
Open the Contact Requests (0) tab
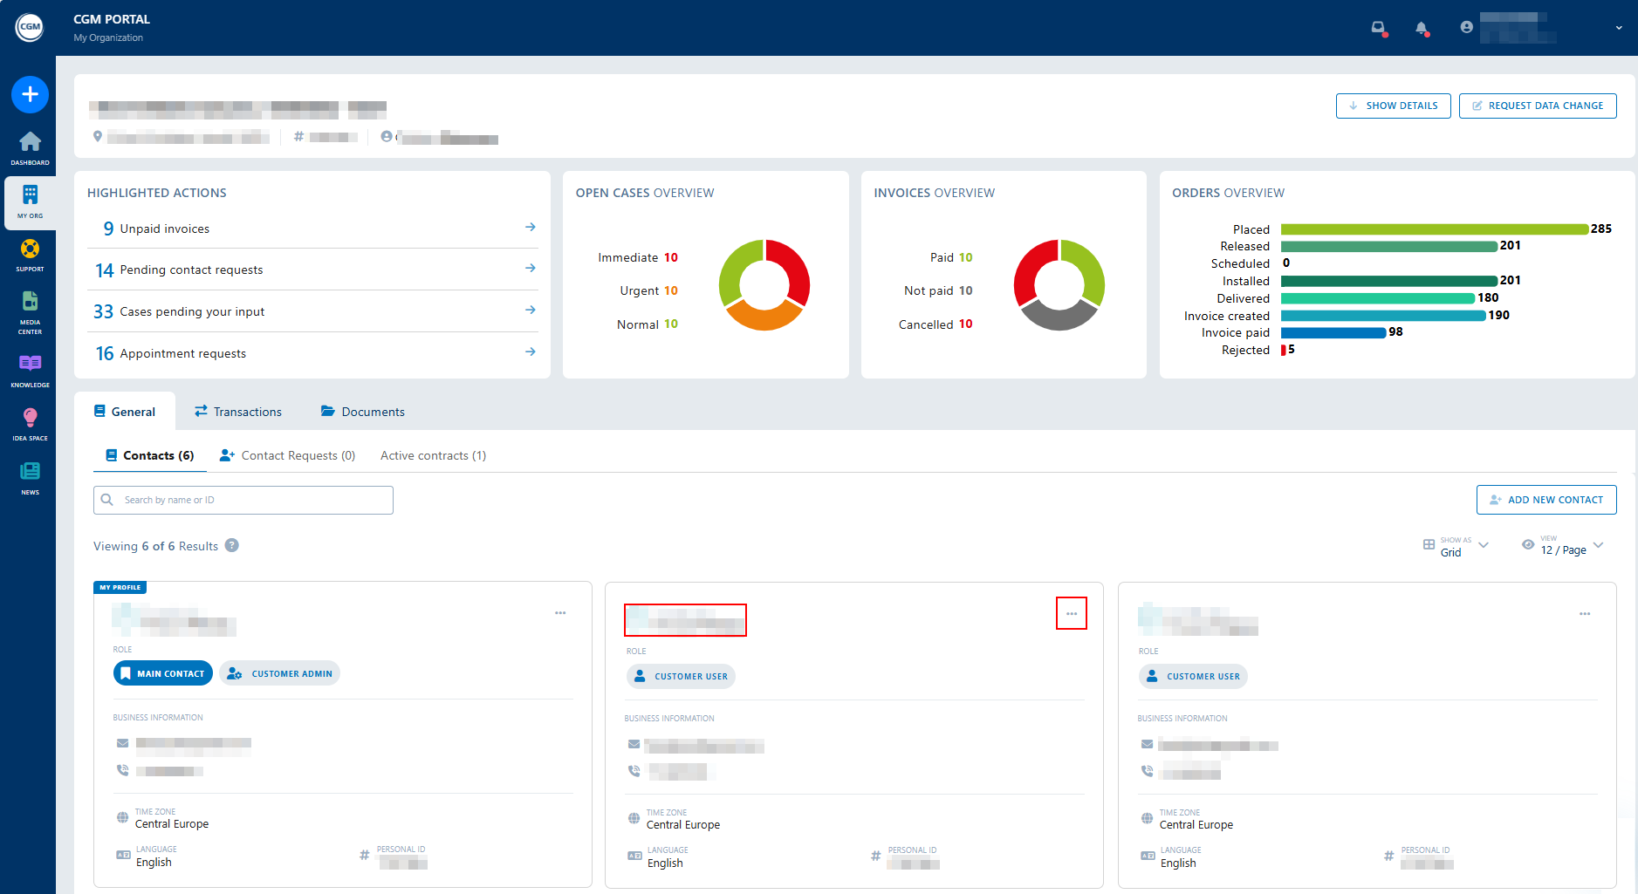point(288,455)
